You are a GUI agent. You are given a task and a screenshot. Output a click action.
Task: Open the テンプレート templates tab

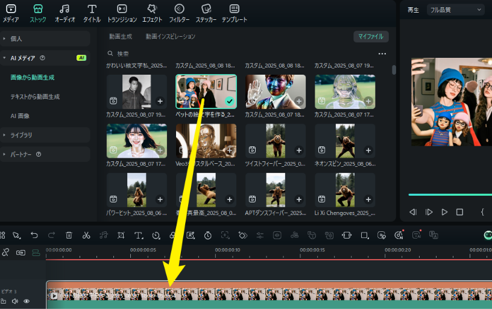click(x=235, y=13)
